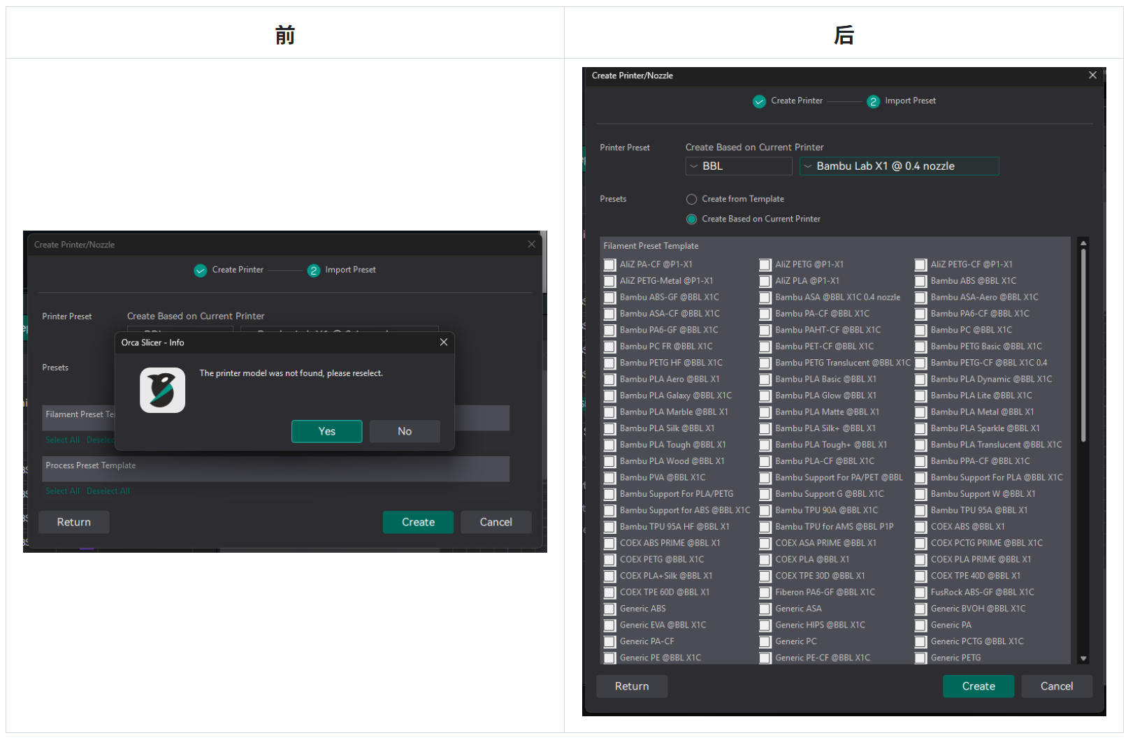
Task: Check AliZ PETG @P1-X1
Action: click(x=765, y=265)
